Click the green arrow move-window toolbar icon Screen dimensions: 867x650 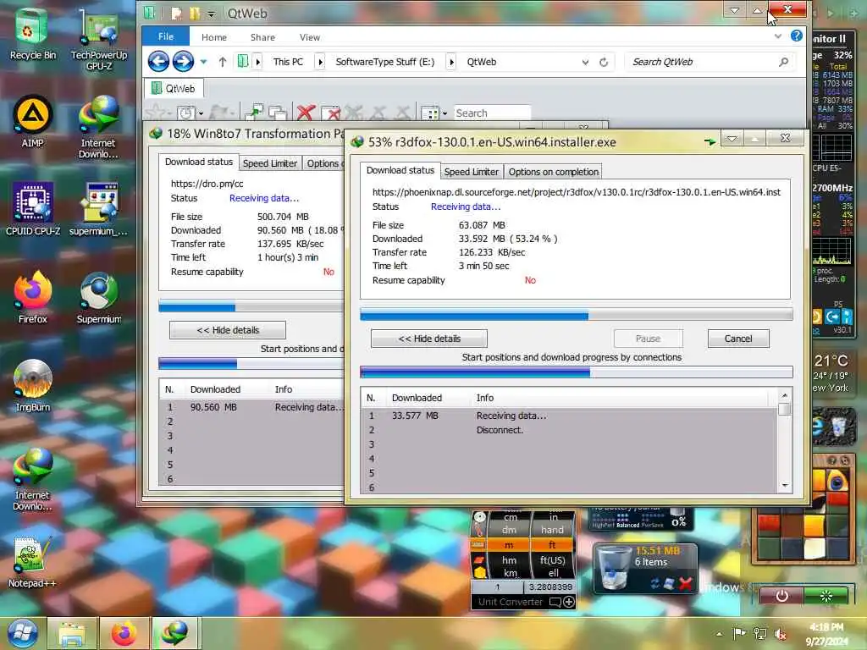click(x=254, y=113)
